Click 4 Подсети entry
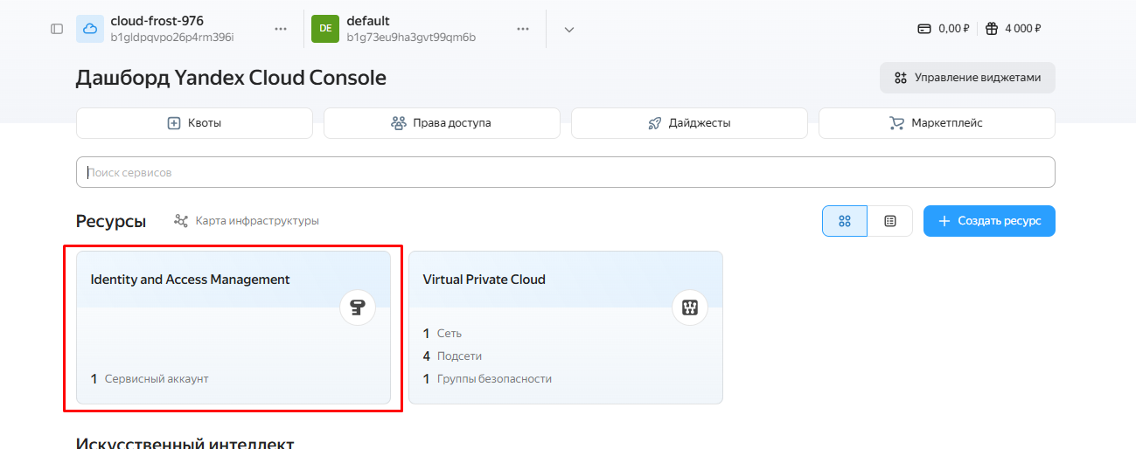This screenshot has width=1136, height=449. tap(452, 356)
